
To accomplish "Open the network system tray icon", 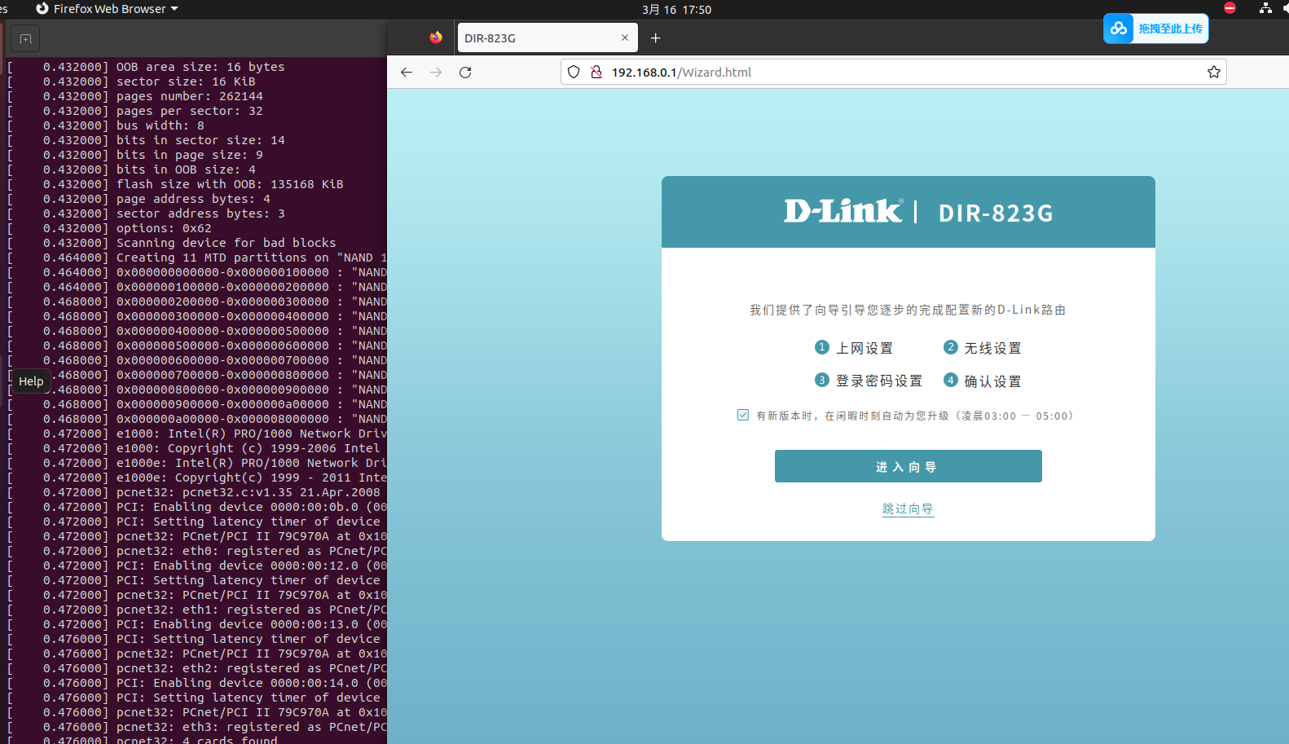I will click(x=1265, y=8).
